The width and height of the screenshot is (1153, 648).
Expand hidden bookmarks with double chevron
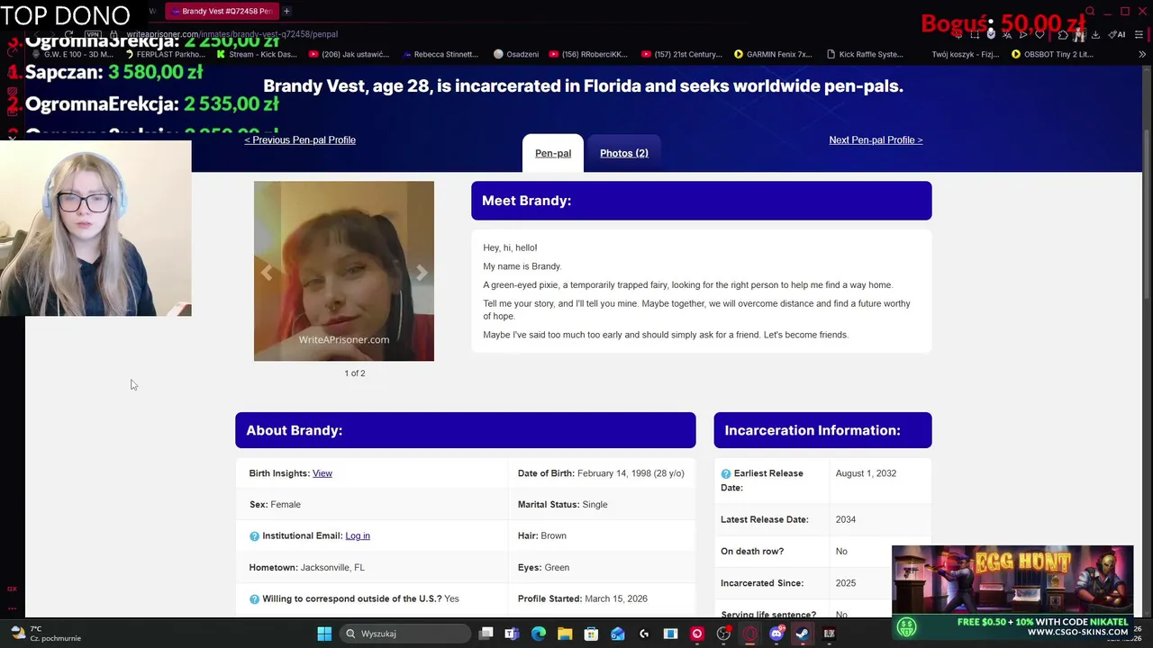click(x=1142, y=54)
